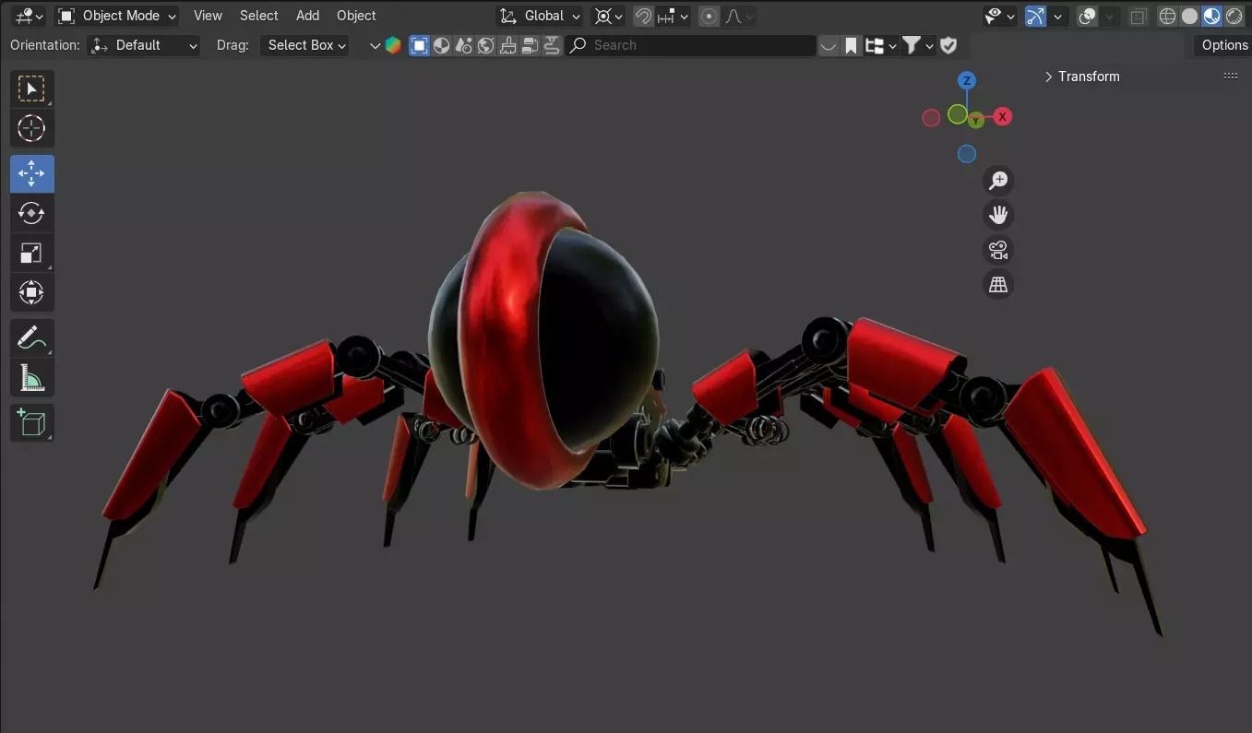The image size is (1252, 733).
Task: Switch to rendered shading
Action: point(1234,16)
